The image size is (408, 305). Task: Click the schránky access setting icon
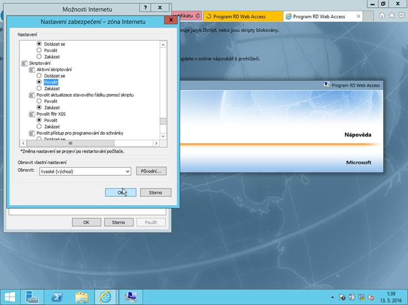pyautogui.click(x=32, y=133)
